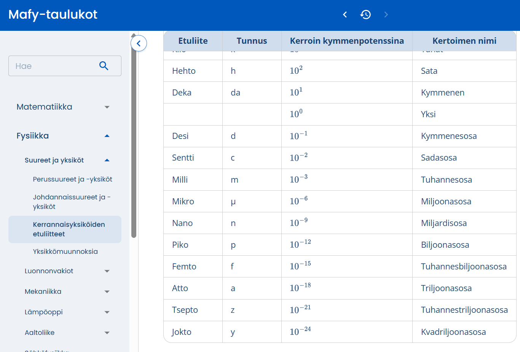Image resolution: width=520 pixels, height=352 pixels.
Task: Click the power of ten in Hehto row
Action: pyautogui.click(x=296, y=70)
